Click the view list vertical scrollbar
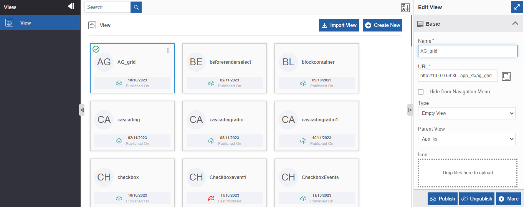Screen dimensions: 524x207 click(x=411, y=31)
